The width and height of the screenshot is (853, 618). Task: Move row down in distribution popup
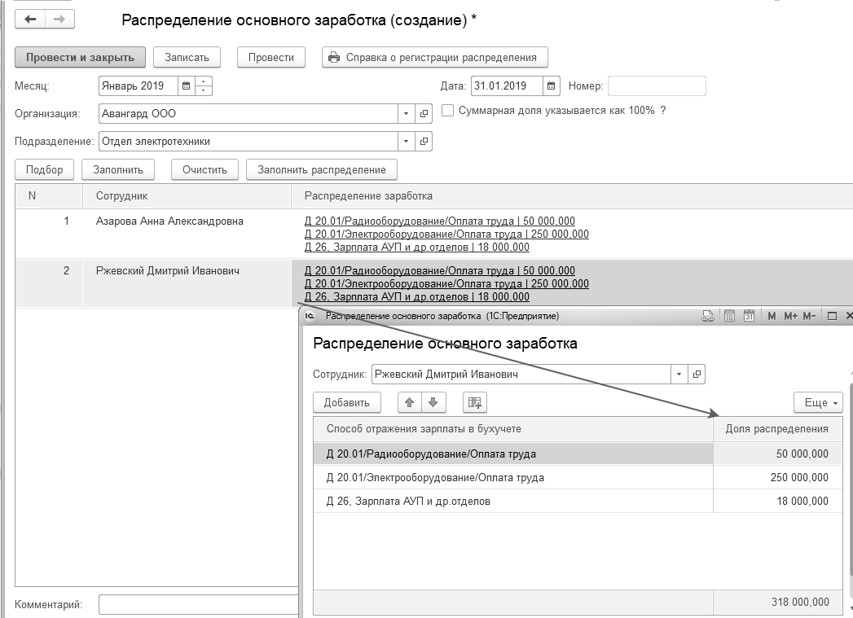[x=433, y=402]
